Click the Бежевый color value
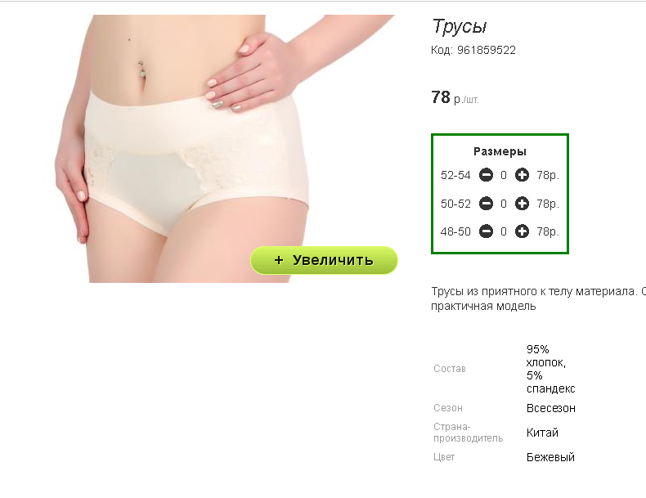Image resolution: width=646 pixels, height=498 pixels. (550, 457)
